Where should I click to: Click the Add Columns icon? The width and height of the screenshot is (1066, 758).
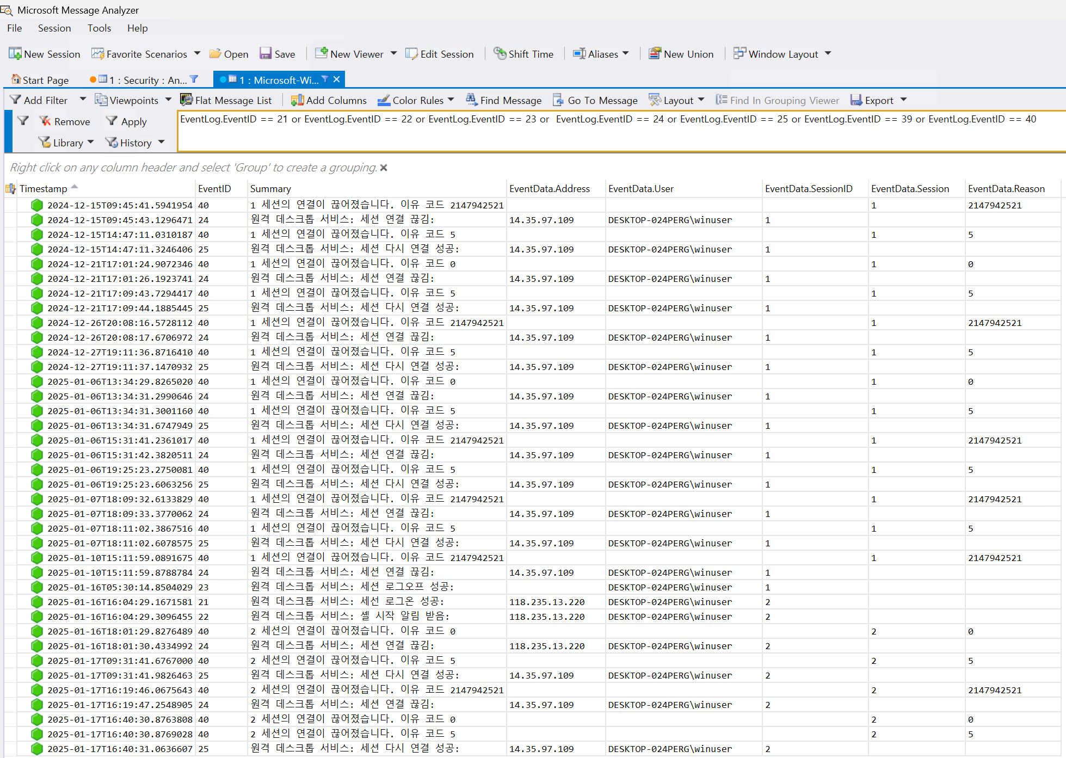pos(297,100)
